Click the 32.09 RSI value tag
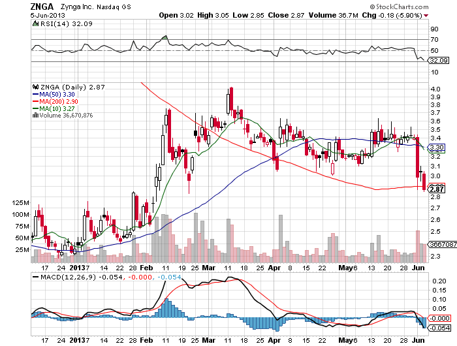The image size is (457, 346). [439, 60]
